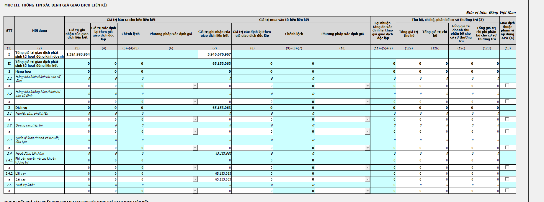The width and height of the screenshot is (544, 202).
Task: Click the 65.153.063 cell in row II
Action: pyautogui.click(x=215, y=64)
